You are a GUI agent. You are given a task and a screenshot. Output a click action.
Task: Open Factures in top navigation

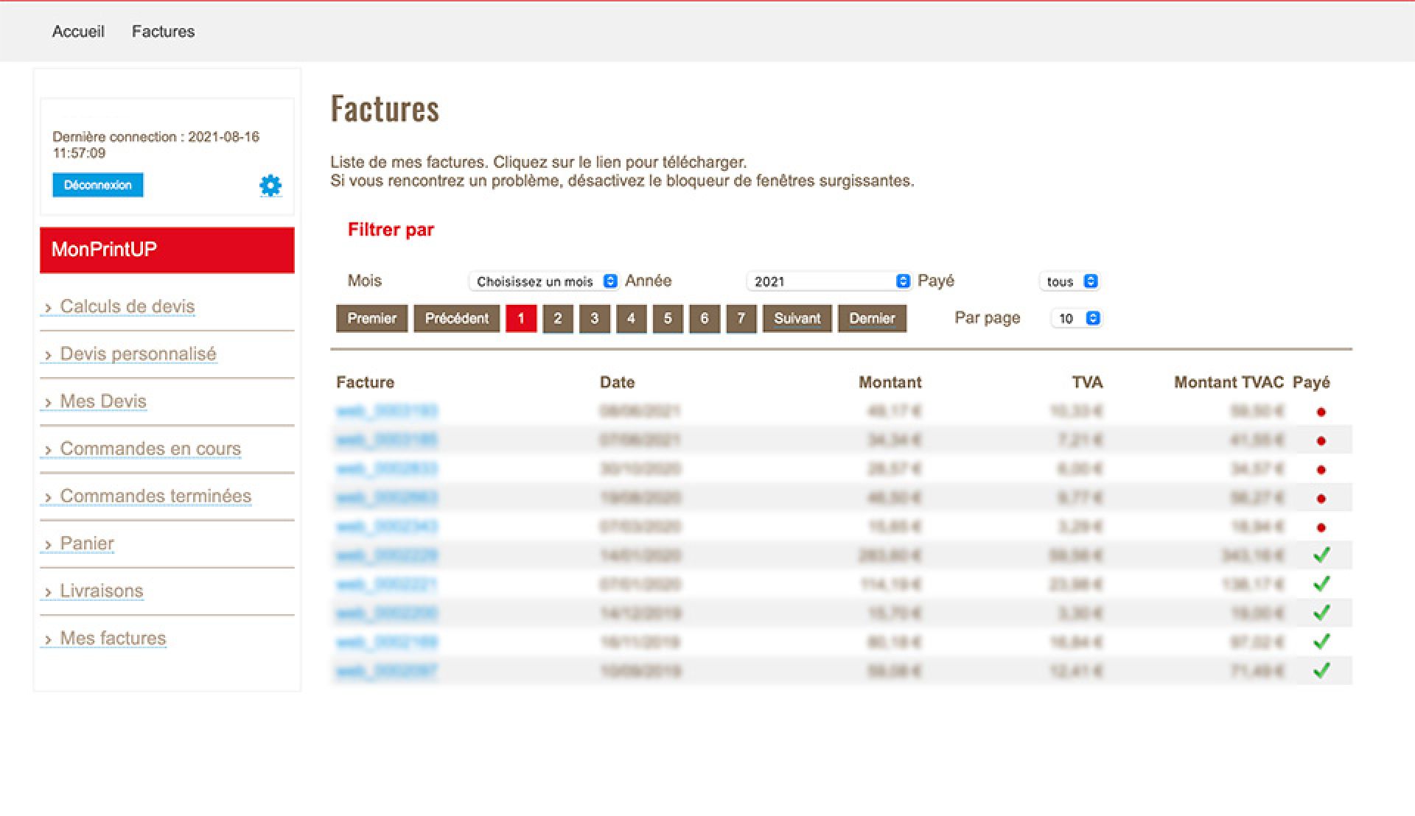(163, 32)
